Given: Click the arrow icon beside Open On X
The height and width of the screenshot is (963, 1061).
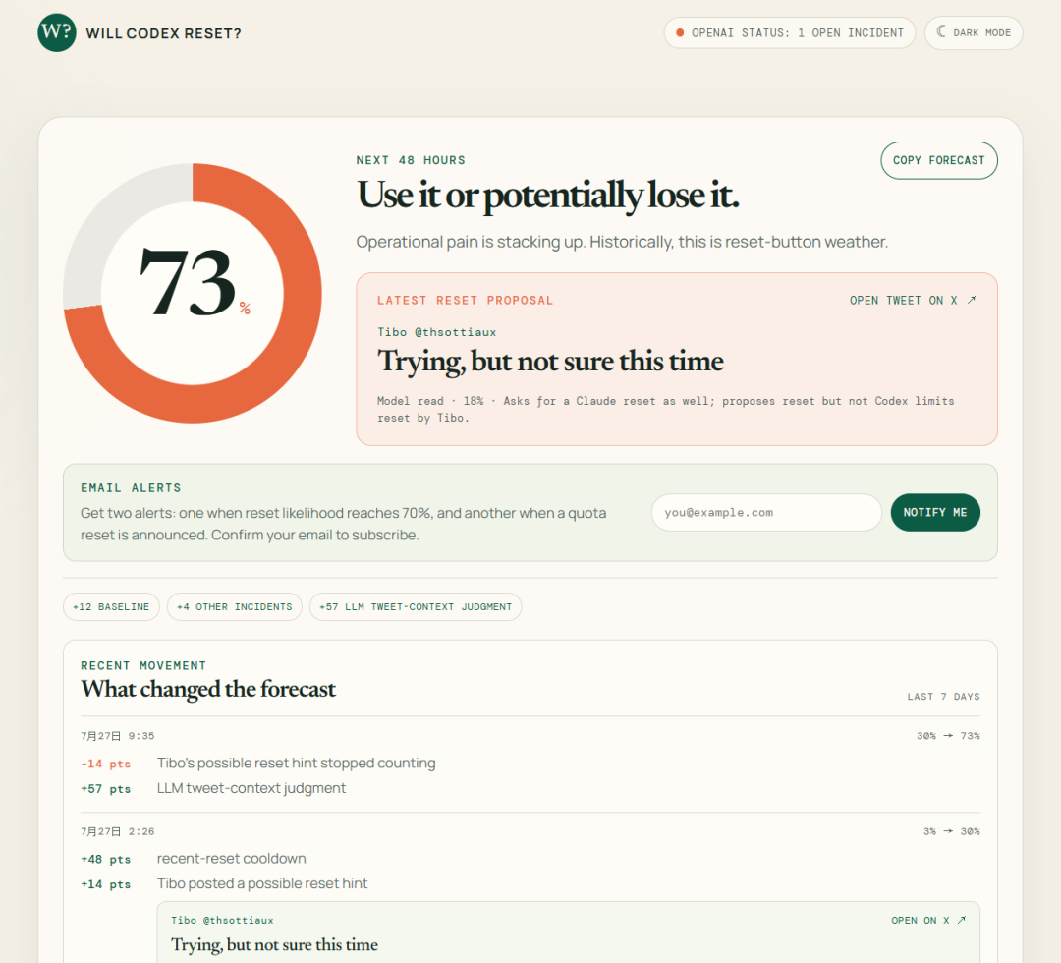Looking at the screenshot, I should pos(962,920).
